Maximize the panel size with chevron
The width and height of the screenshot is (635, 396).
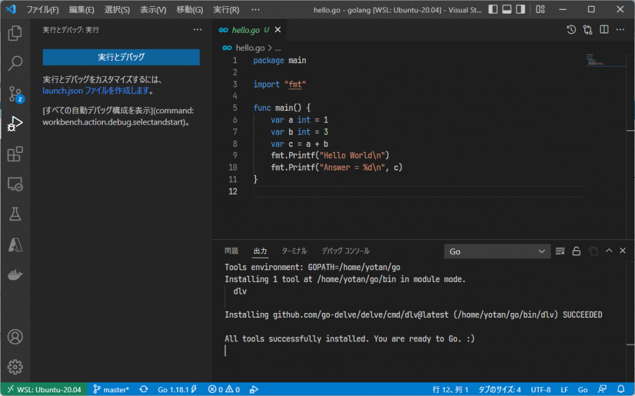coord(609,251)
